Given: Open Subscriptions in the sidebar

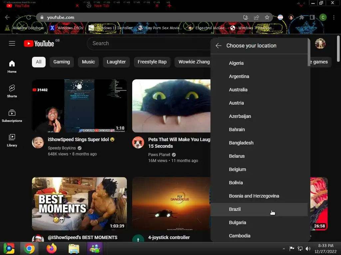Looking at the screenshot, I should click(12, 116).
